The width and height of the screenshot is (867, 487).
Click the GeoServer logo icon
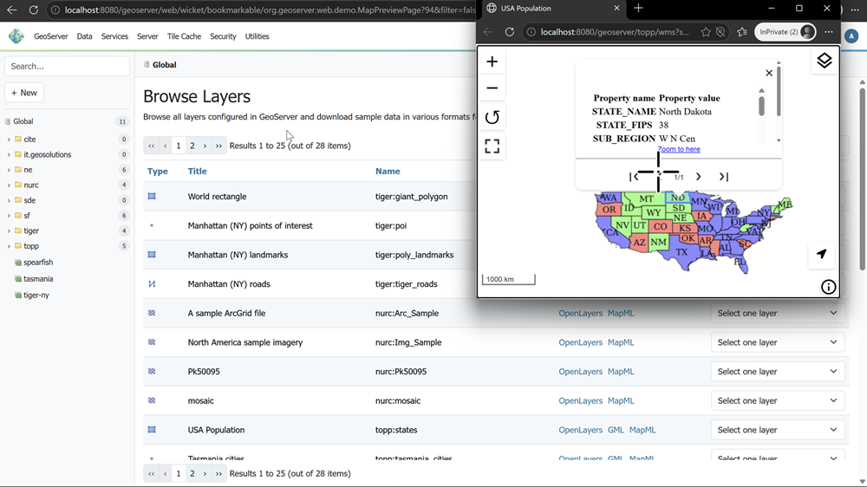click(x=16, y=36)
